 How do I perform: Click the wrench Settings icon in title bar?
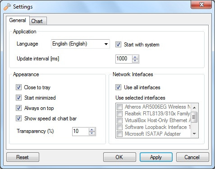7,7
